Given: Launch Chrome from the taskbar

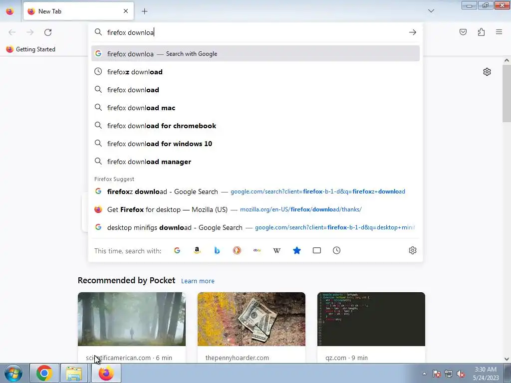Looking at the screenshot, I should [44, 373].
